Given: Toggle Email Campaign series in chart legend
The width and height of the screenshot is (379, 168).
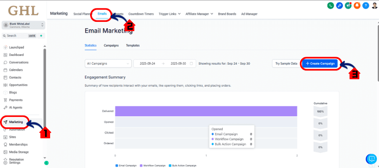Looking at the screenshot, I should click(x=127, y=165).
